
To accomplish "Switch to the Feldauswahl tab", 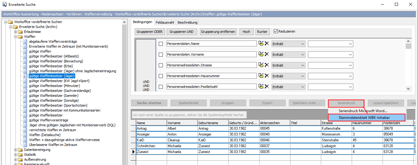I will tap(165, 22).
